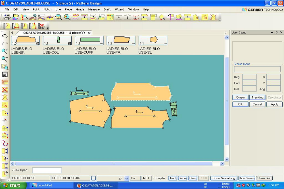Image resolution: width=284 pixels, height=189 pixels.
Task: Click the first measure piece ruler icon
Action: (7, 26)
